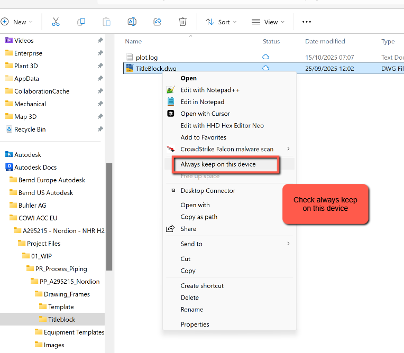Sort by the Name column header

click(x=133, y=41)
